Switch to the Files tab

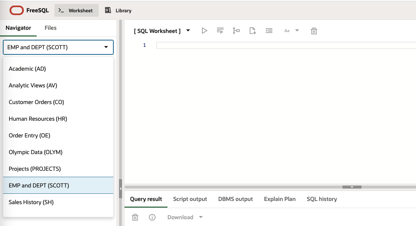coord(51,28)
